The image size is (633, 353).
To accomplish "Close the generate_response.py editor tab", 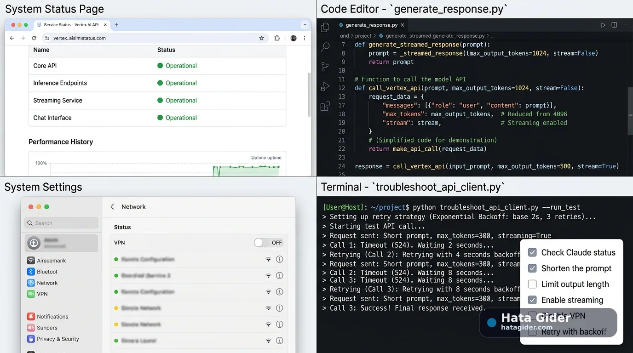I will tap(403, 25).
